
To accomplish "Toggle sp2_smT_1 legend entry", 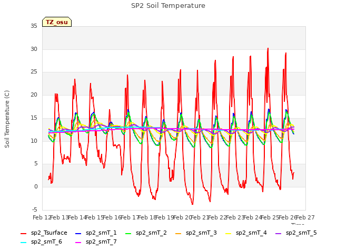I will (x=96, y=233).
